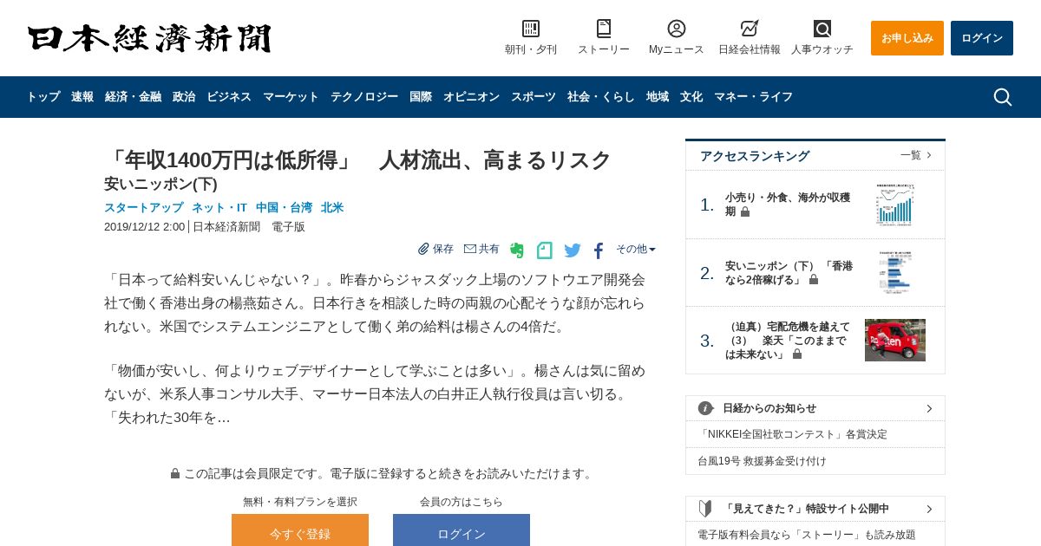The image size is (1041, 546).
Task: Open 社会・くらし navigation item
Action: tap(601, 97)
